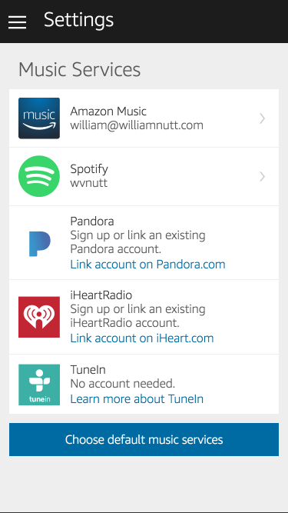This screenshot has height=513, width=288.
Task: Select the iHeartRadio service name label
Action: coord(101,295)
